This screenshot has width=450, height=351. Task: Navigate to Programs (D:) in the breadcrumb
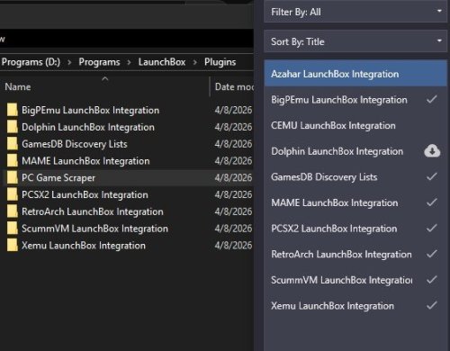coord(31,62)
